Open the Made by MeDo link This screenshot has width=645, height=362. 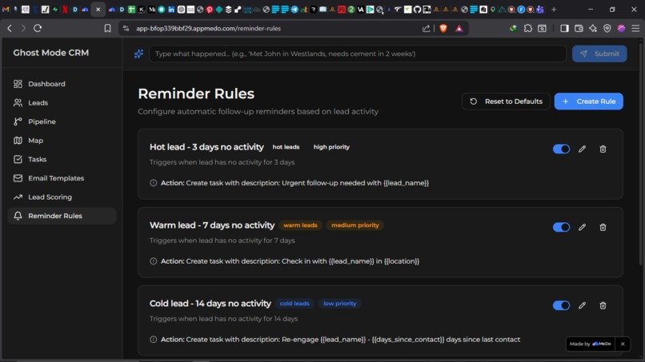pos(591,344)
